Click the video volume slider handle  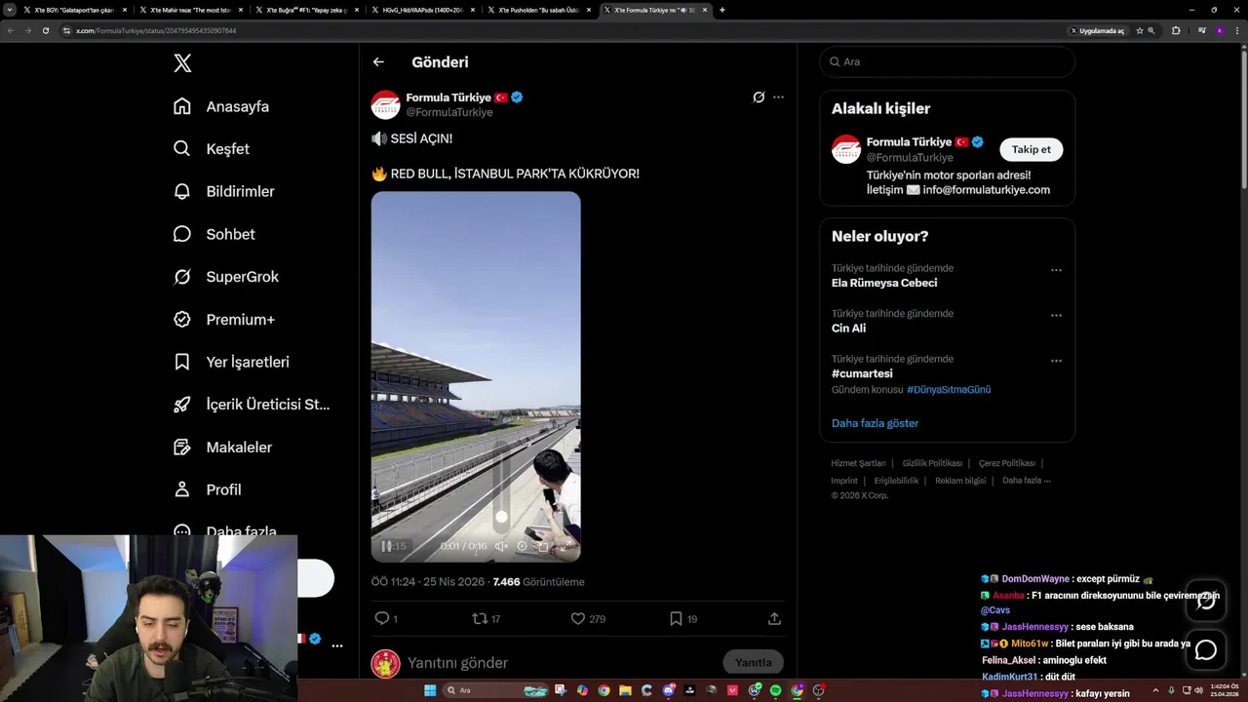(x=501, y=518)
